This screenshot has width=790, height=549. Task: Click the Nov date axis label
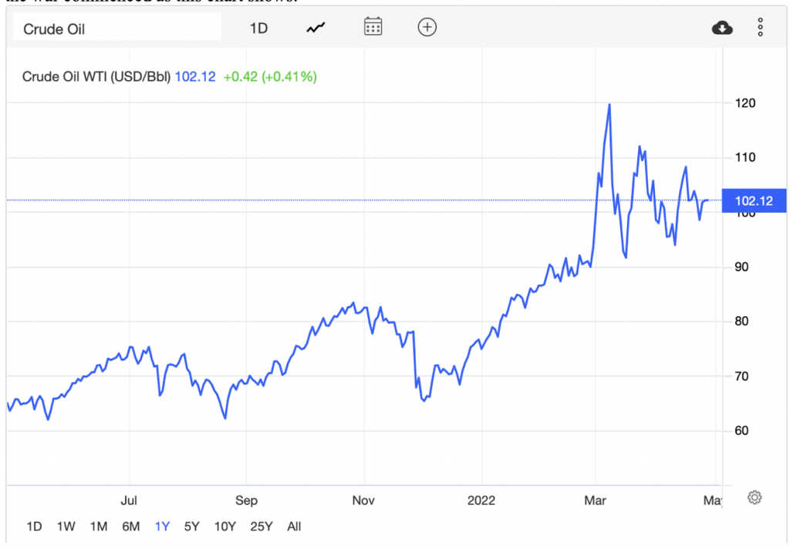pyautogui.click(x=363, y=500)
